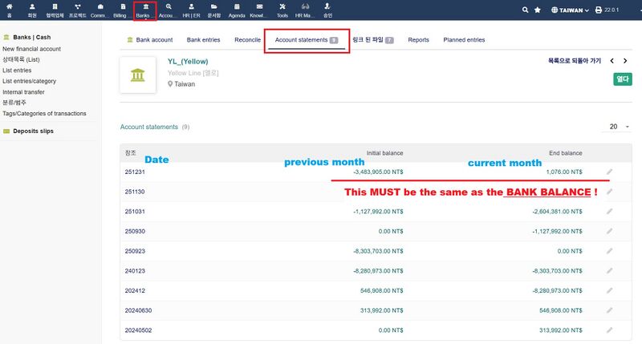642x344 pixels.
Task: Switch to the Bank account tab
Action: click(150, 39)
